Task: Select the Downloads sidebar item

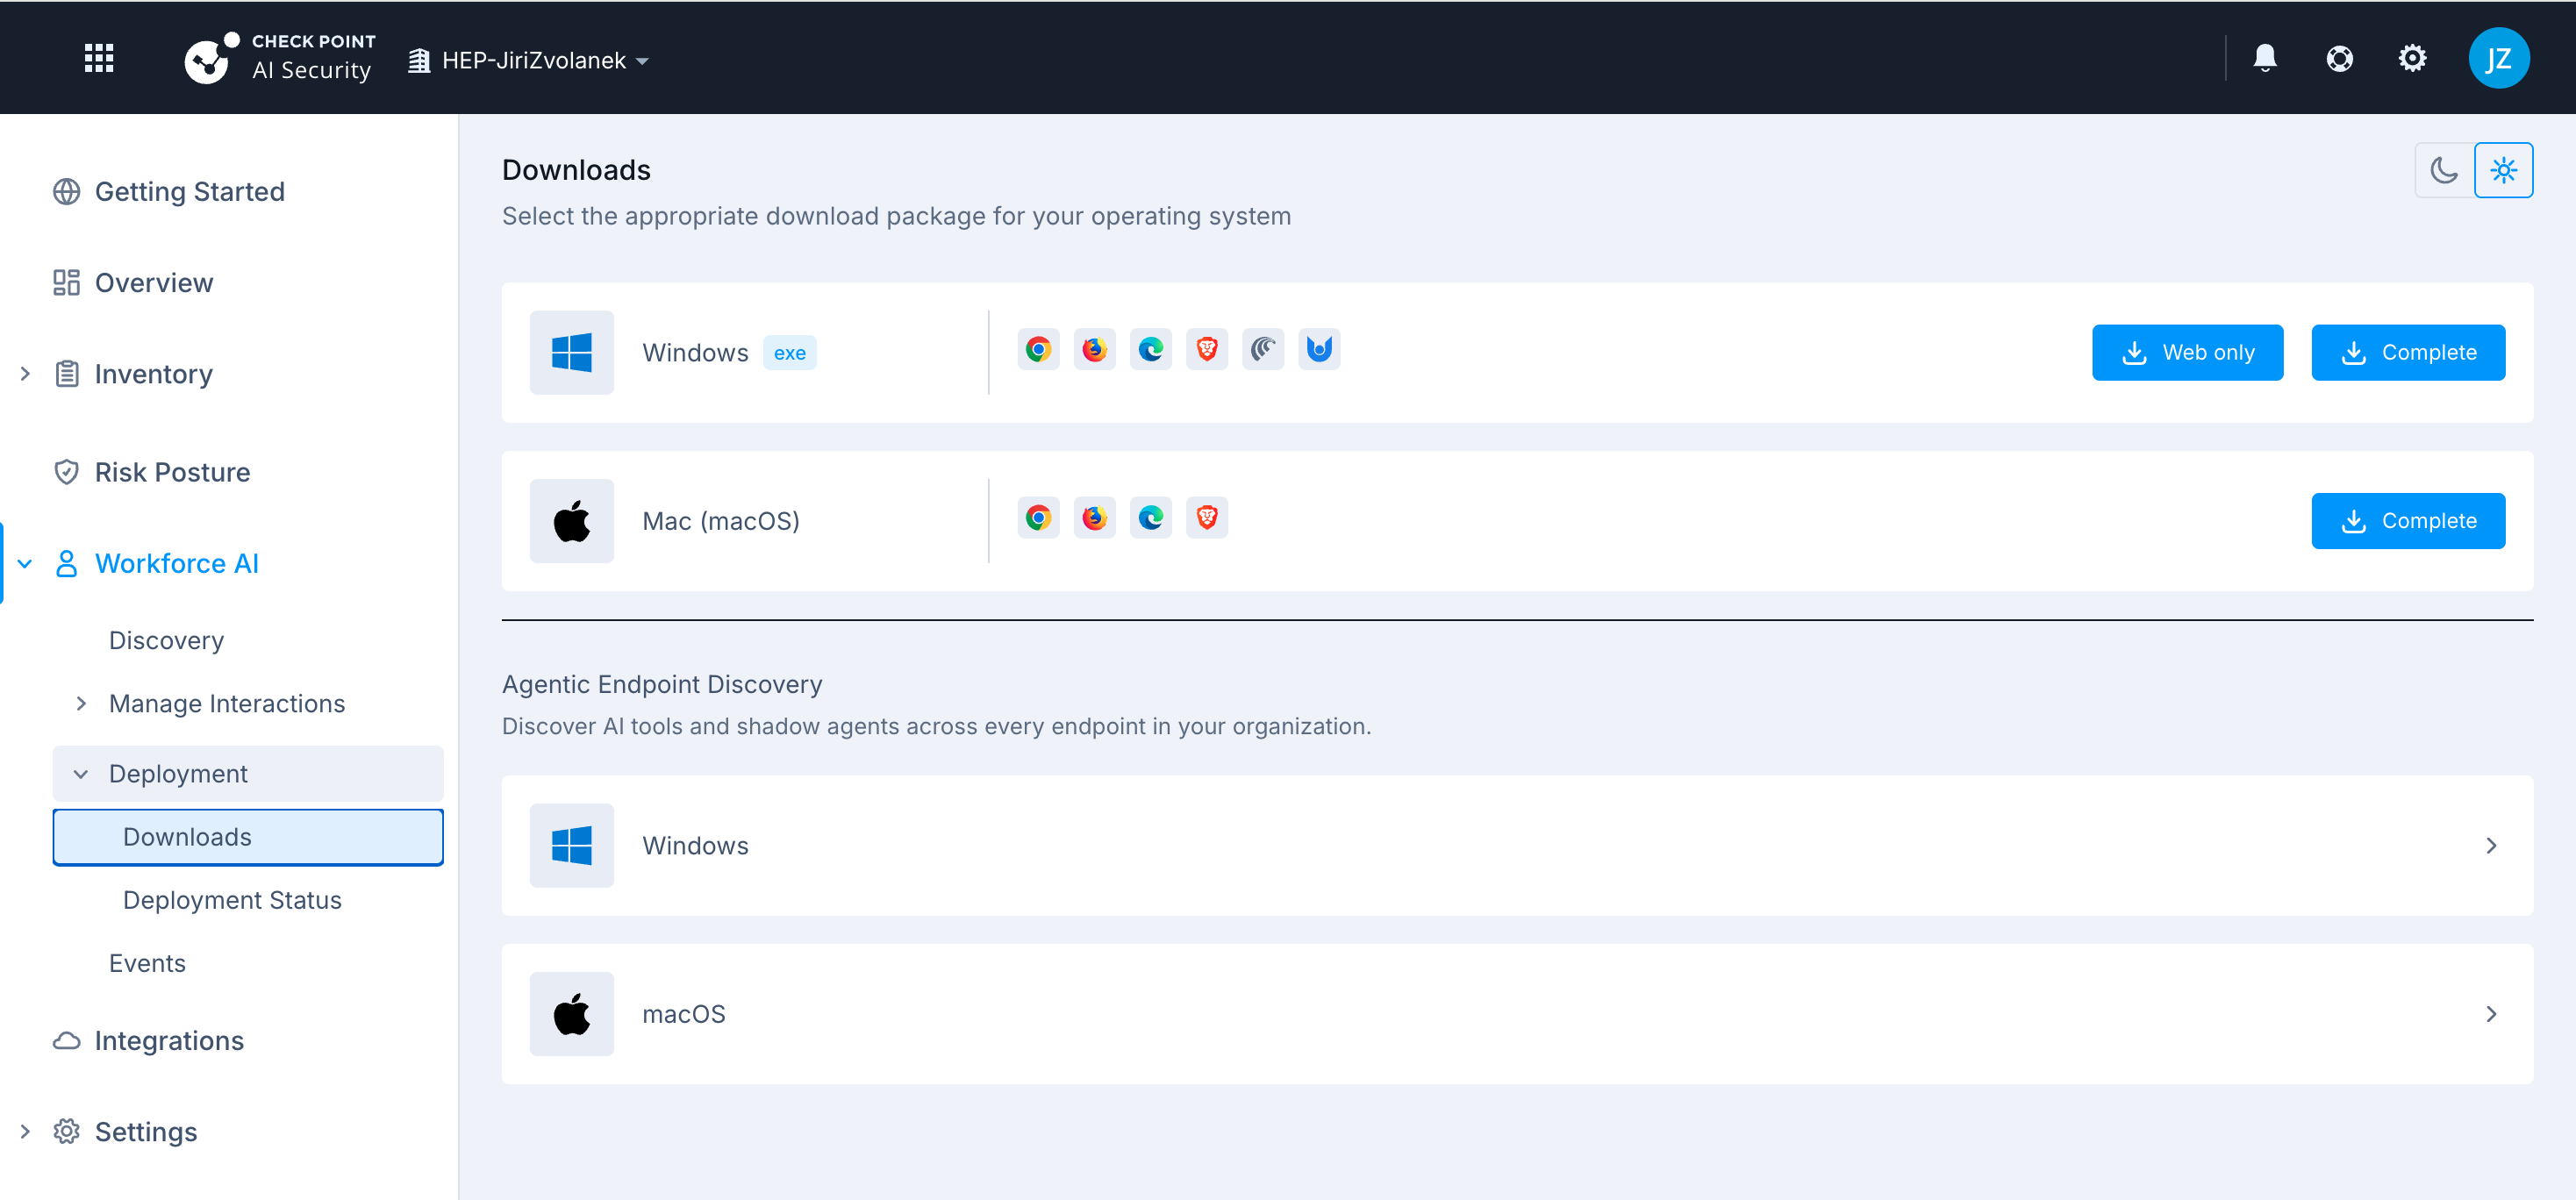Action: [248, 837]
